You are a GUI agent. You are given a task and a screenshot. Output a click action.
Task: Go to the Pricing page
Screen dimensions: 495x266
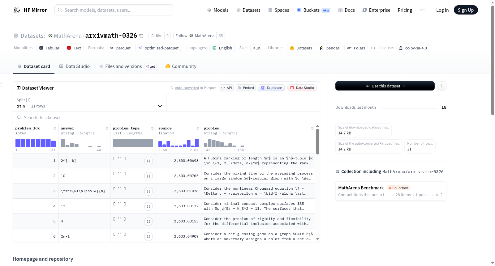pos(405,10)
